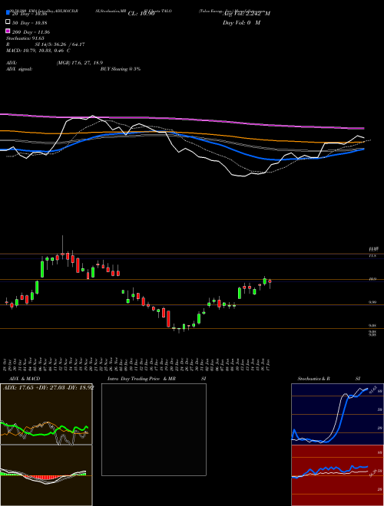Click 'ADX: 17.65 +DY: 27.03 -DY: 18.92' readout
Screen dimensions: 384x506
48,387
